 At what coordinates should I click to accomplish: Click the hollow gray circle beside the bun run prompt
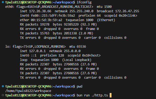point(3,95)
